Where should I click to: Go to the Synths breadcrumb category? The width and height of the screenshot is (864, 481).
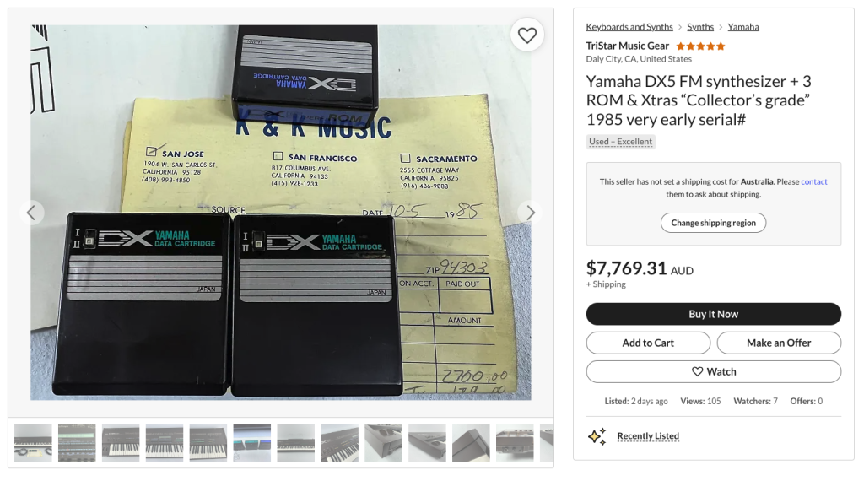point(700,27)
